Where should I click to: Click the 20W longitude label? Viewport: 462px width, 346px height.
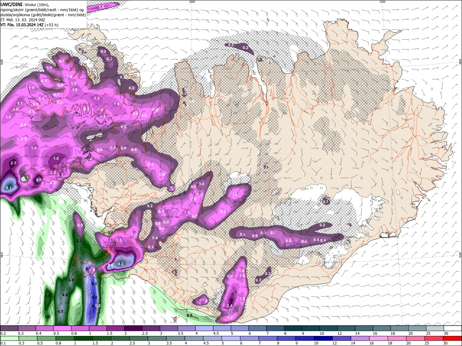pos(192,2)
